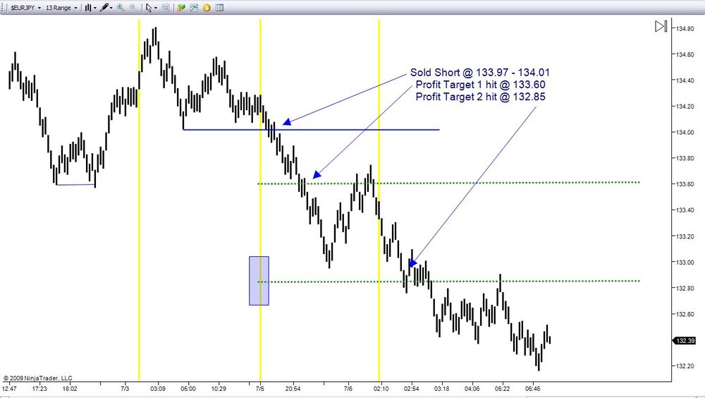Select the 'Sold Short @ 133.97 - 134.01' text
705x398 pixels.
(x=479, y=73)
